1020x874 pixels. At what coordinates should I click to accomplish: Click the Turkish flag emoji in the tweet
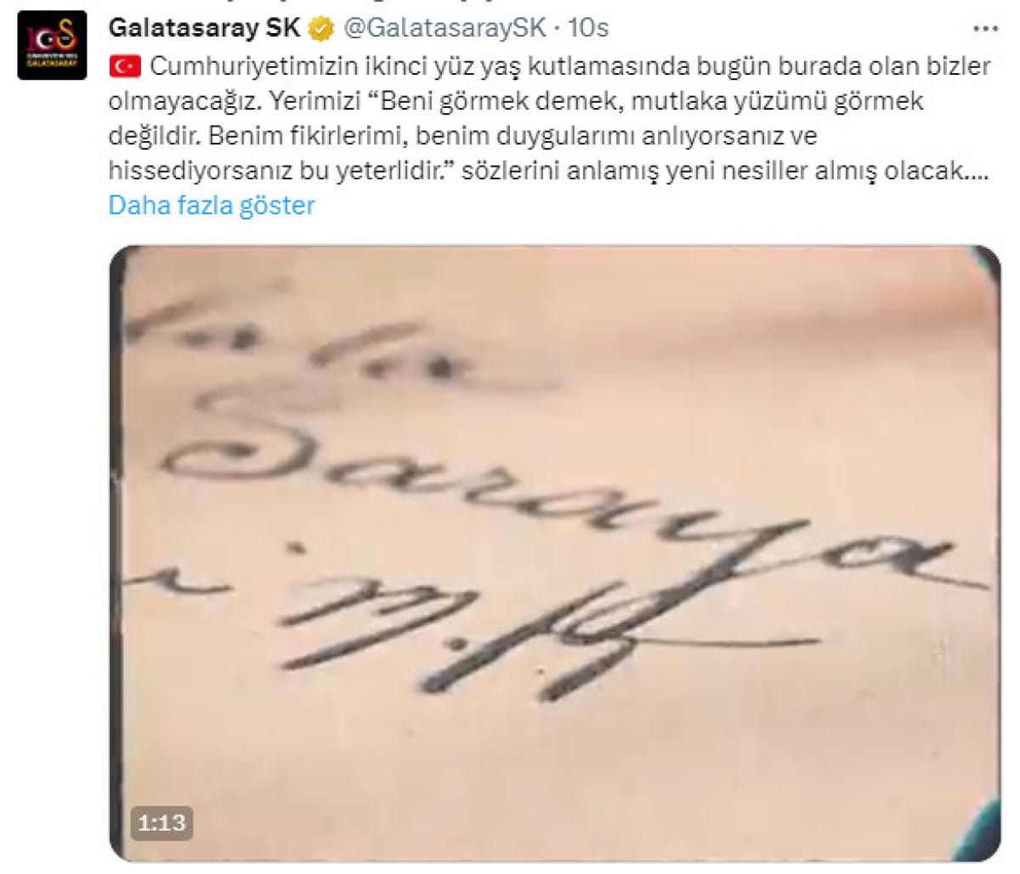[x=124, y=65]
